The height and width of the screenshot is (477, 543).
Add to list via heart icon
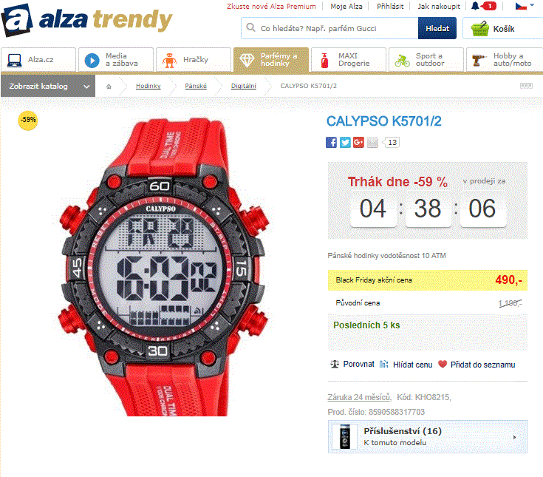tap(443, 365)
